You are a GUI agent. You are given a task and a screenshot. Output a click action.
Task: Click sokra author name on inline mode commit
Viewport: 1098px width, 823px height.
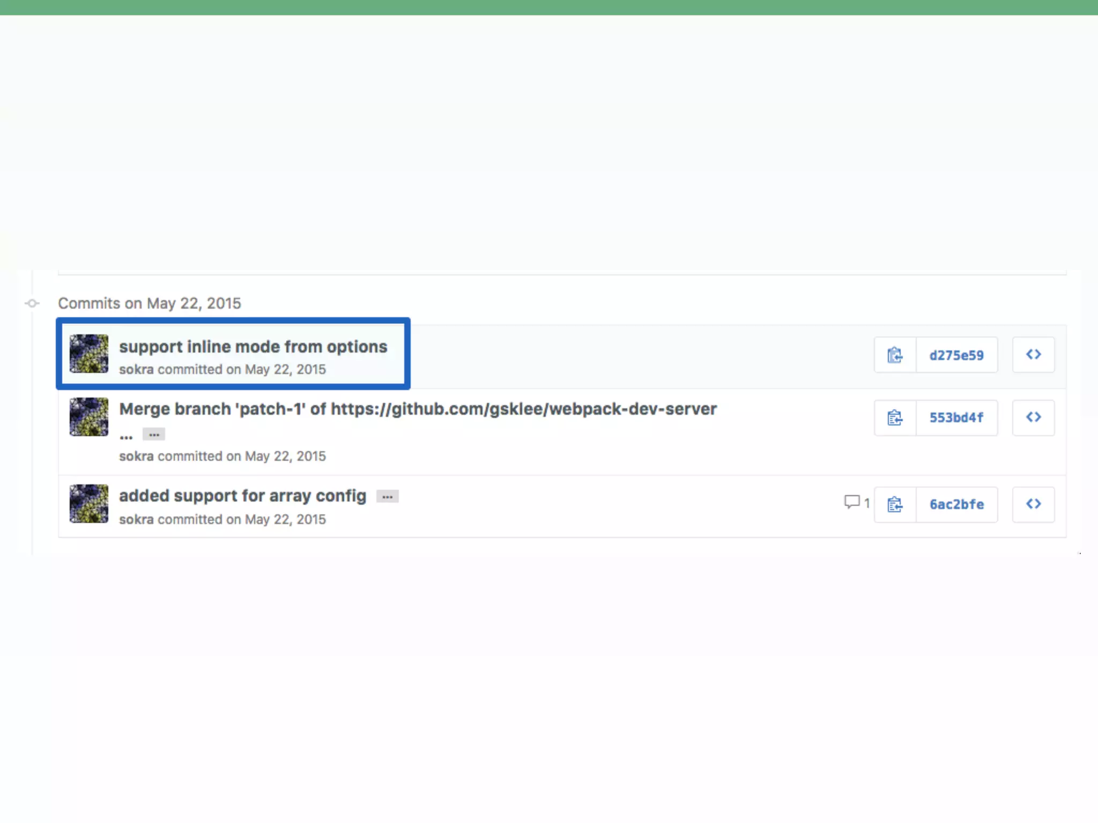point(136,369)
